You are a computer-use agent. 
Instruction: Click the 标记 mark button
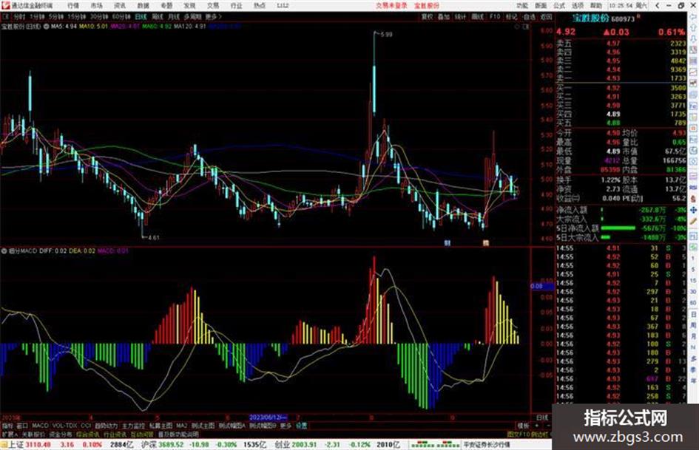pos(511,16)
